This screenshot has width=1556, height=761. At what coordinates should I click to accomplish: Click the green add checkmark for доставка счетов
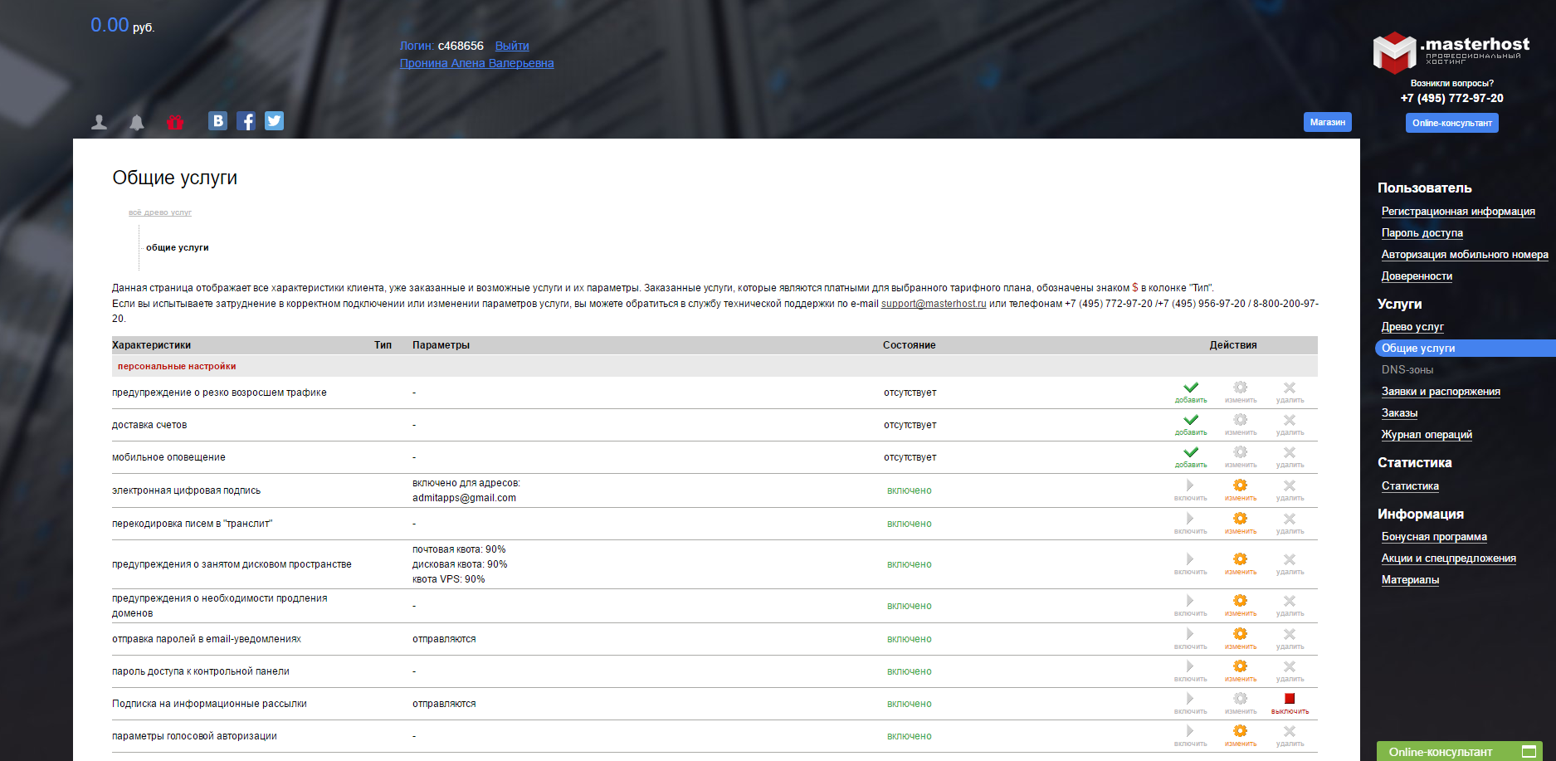[x=1191, y=422]
